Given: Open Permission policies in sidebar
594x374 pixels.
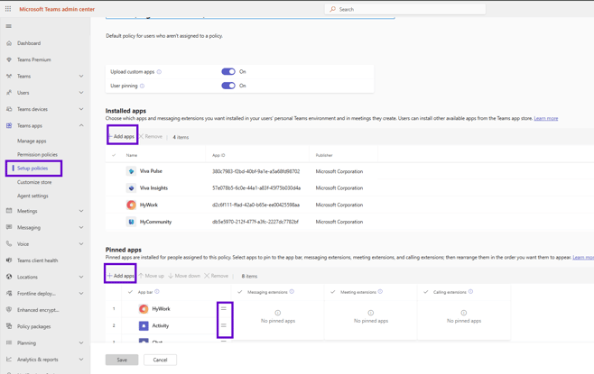Looking at the screenshot, I should [37, 154].
